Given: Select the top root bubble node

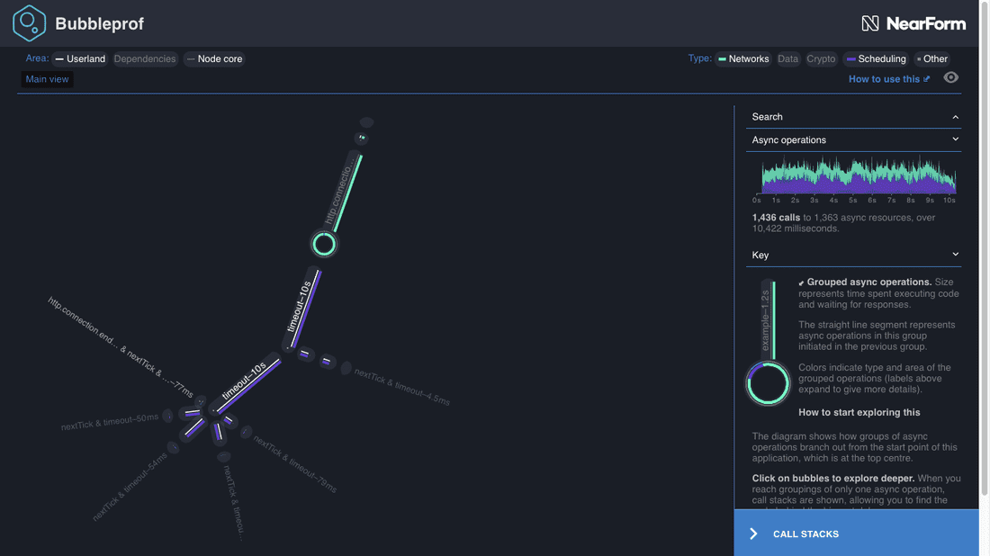Looking at the screenshot, I should point(366,122).
